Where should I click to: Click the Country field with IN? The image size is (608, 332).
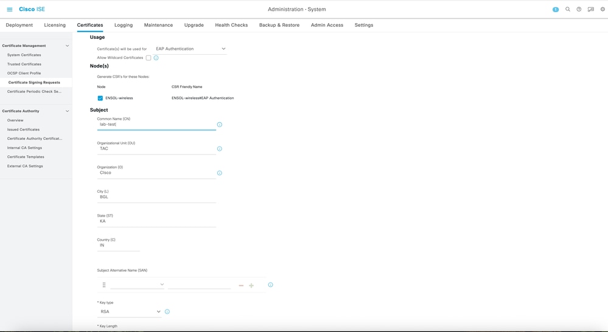click(x=118, y=245)
